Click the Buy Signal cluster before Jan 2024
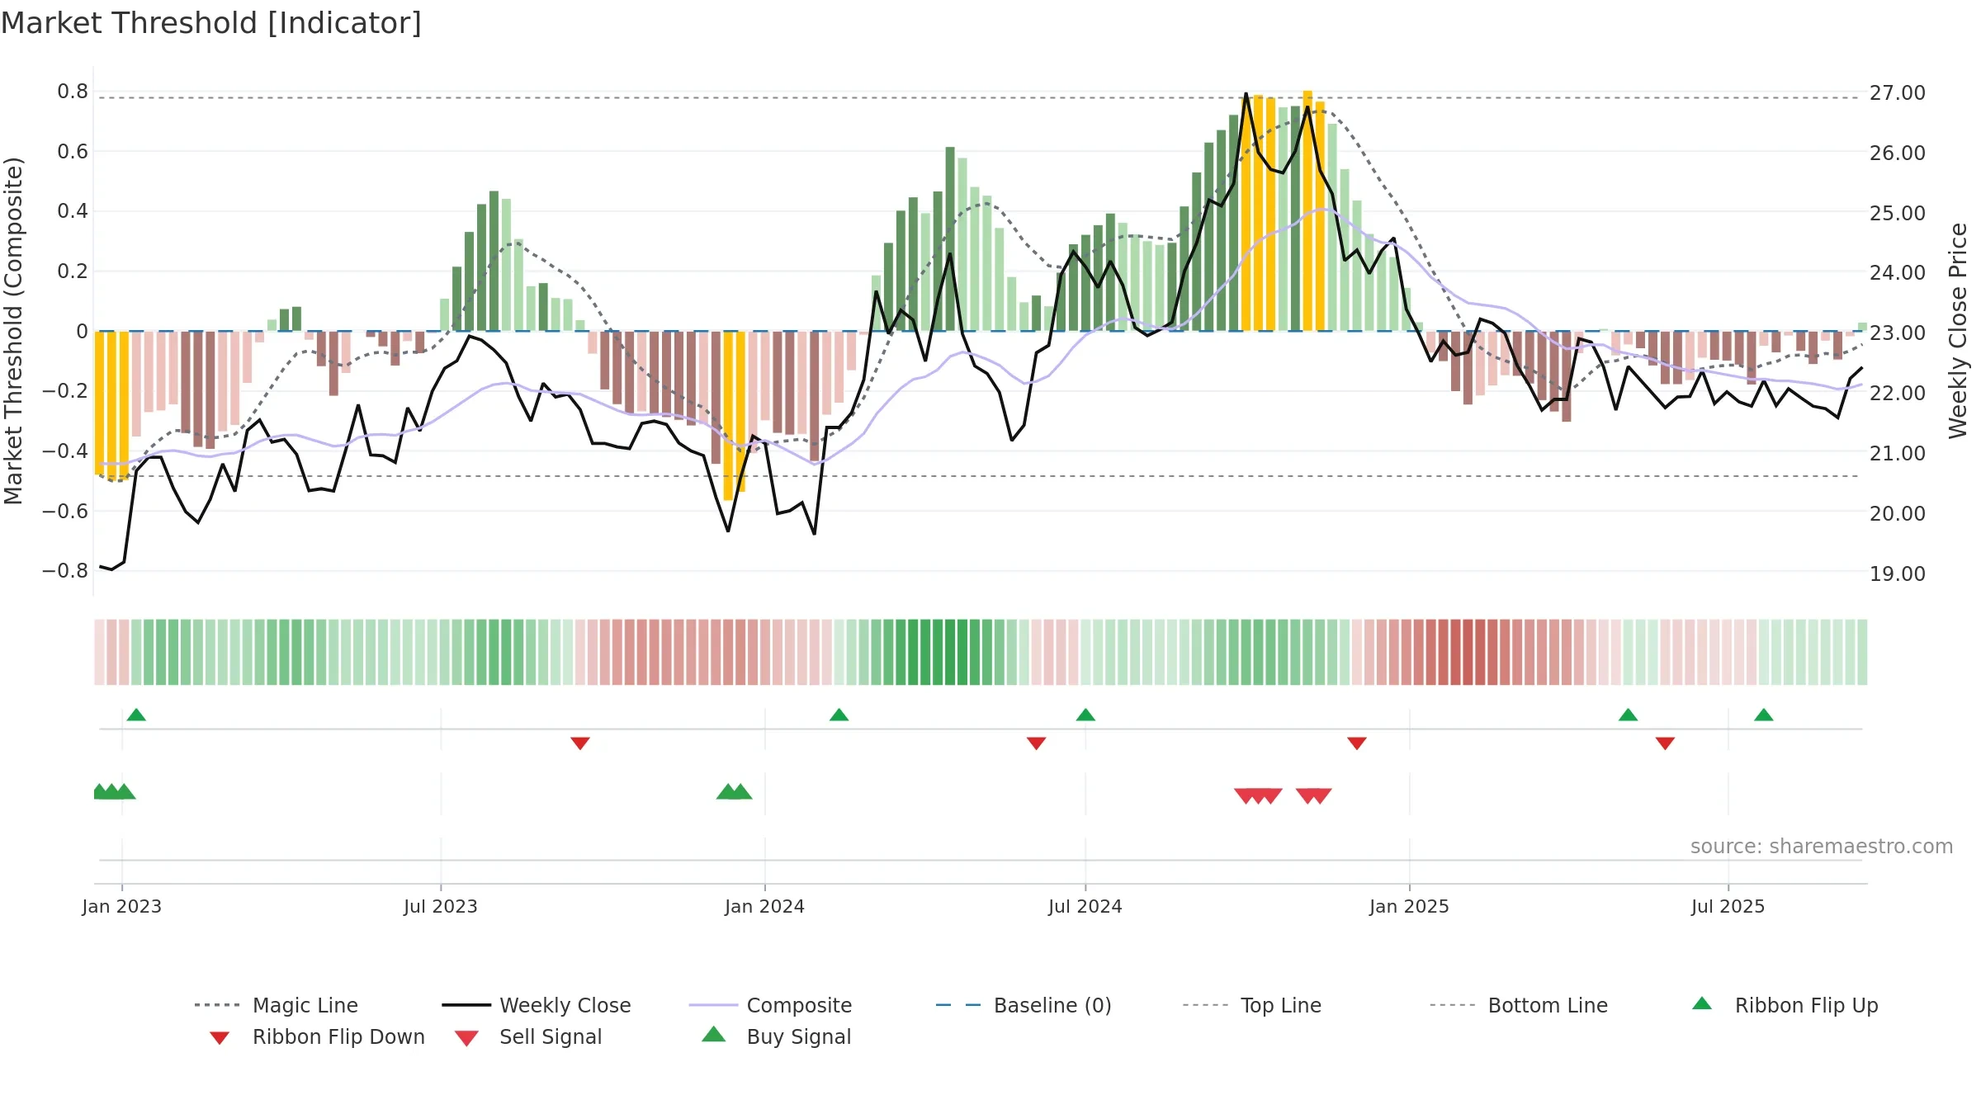This screenshot has width=1981, height=1114. coord(735,791)
